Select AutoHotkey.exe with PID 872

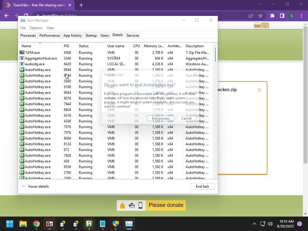click(115, 150)
